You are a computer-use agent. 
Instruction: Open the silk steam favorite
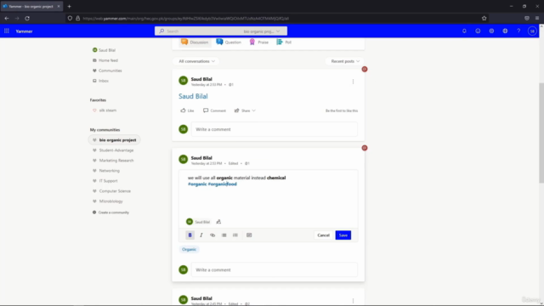click(108, 110)
